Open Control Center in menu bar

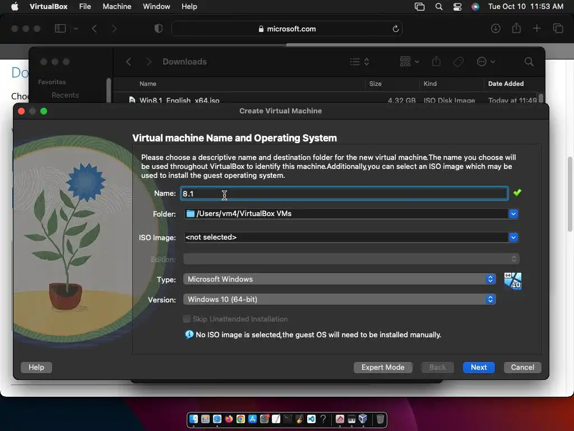click(x=457, y=7)
